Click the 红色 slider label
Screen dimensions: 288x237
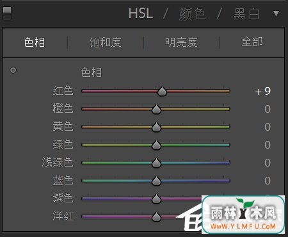[x=63, y=90]
